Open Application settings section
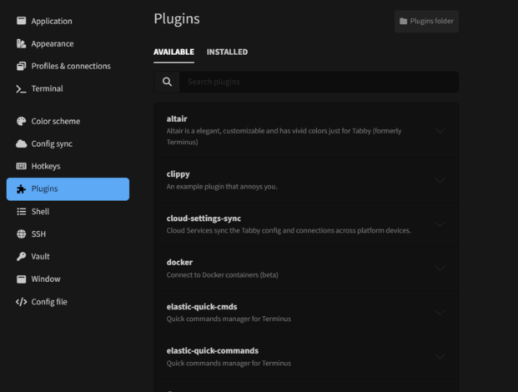This screenshot has width=518, height=392. tap(52, 21)
